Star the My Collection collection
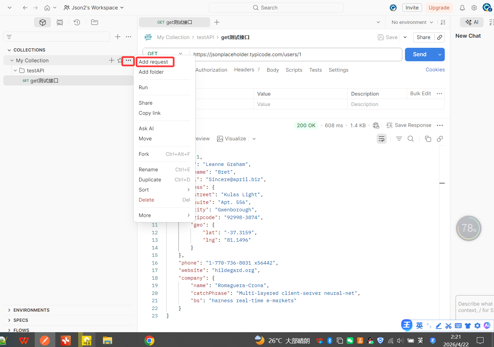Screen dimensions: 494x347 tap(119, 60)
